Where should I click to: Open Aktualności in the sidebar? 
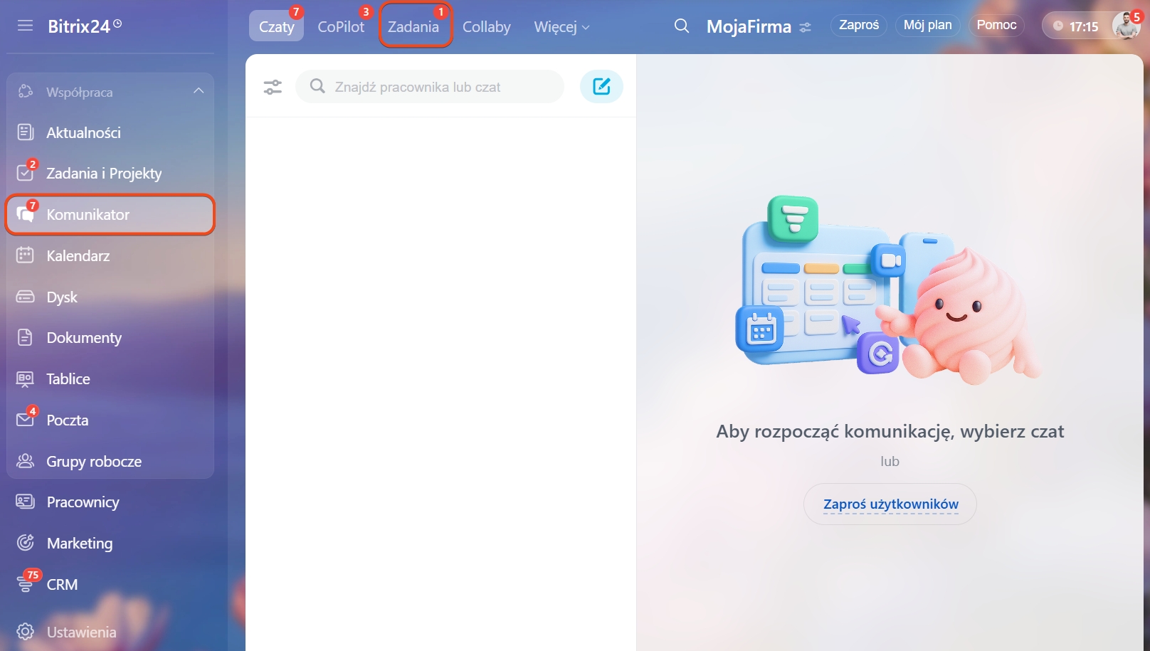tap(110, 132)
